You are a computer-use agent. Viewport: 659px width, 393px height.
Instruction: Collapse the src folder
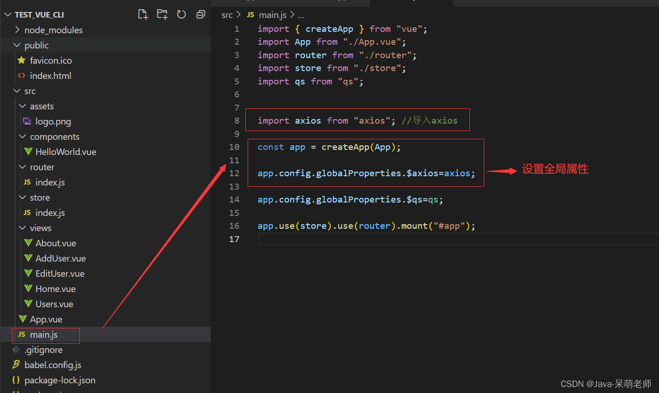17,91
